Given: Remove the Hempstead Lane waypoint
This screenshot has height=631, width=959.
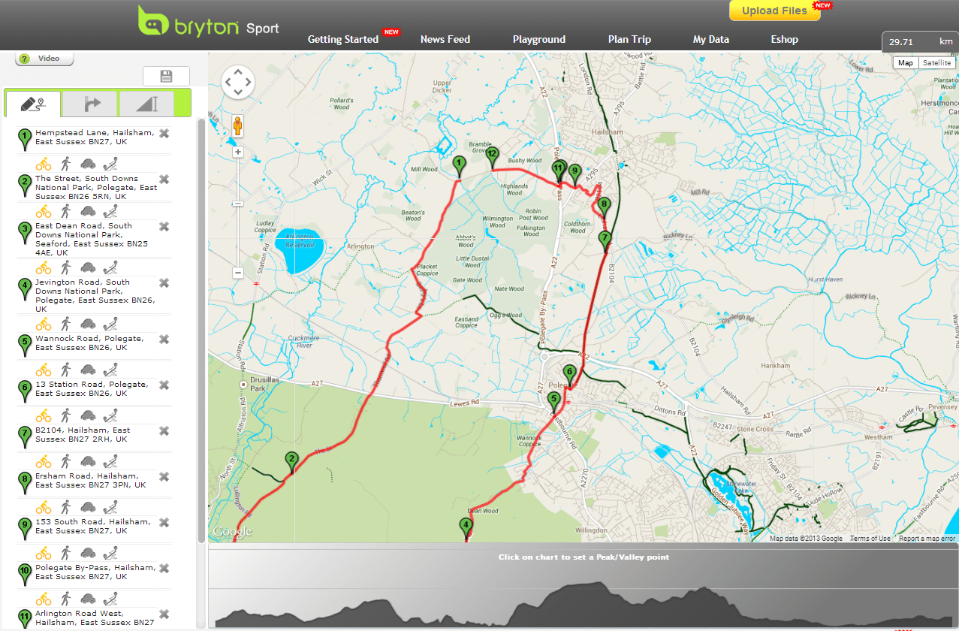Looking at the screenshot, I should [164, 133].
